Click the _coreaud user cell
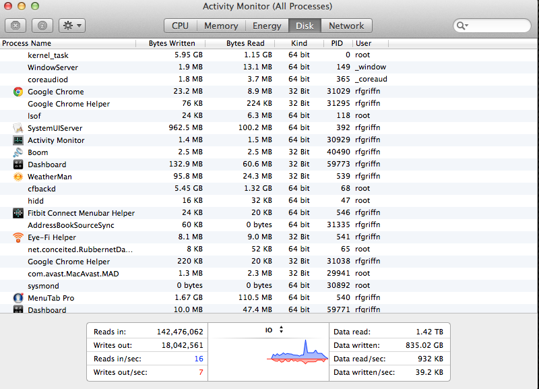Image resolution: width=539 pixels, height=389 pixels. point(371,79)
